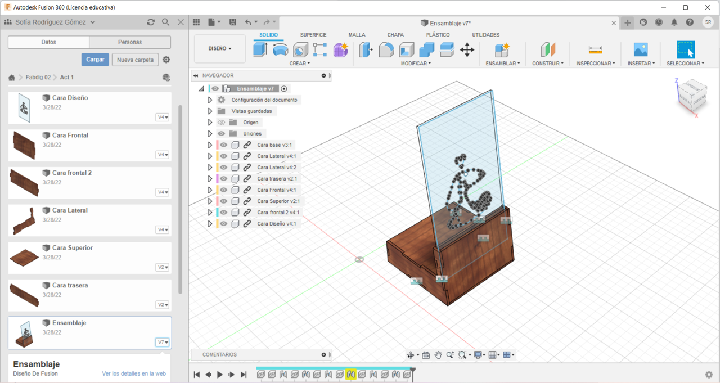Image resolution: width=720 pixels, height=383 pixels.
Task: Save the document with the floppy icon
Action: tap(232, 22)
